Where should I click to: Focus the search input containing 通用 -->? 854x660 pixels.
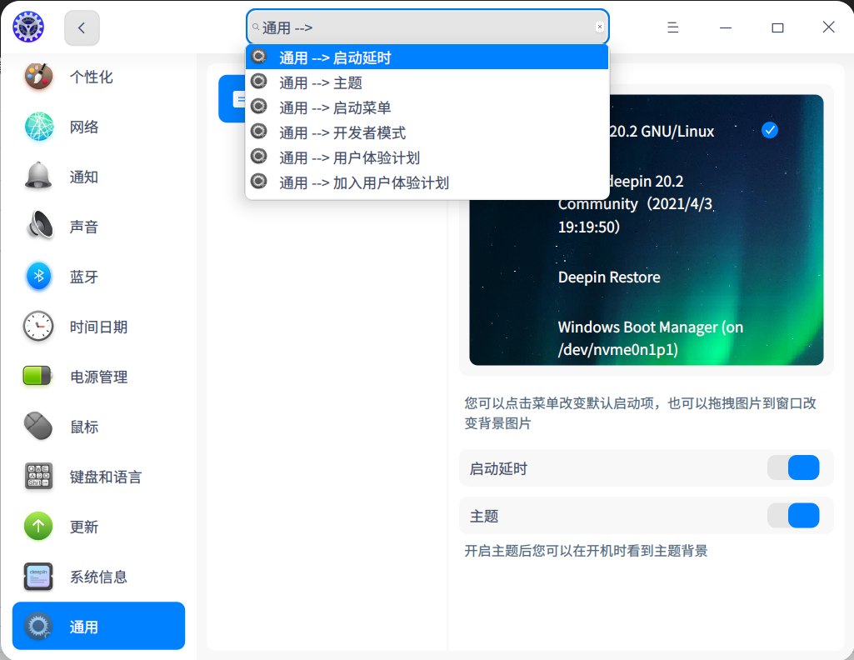point(427,27)
